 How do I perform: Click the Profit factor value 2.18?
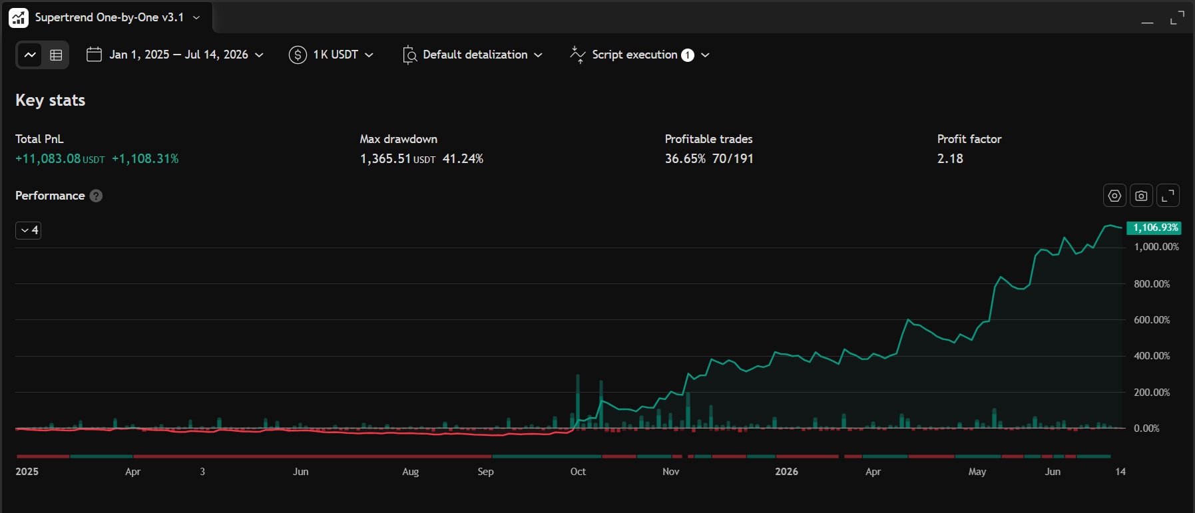coord(950,159)
